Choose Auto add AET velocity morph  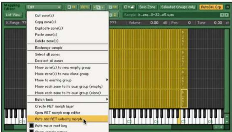coord(67,119)
